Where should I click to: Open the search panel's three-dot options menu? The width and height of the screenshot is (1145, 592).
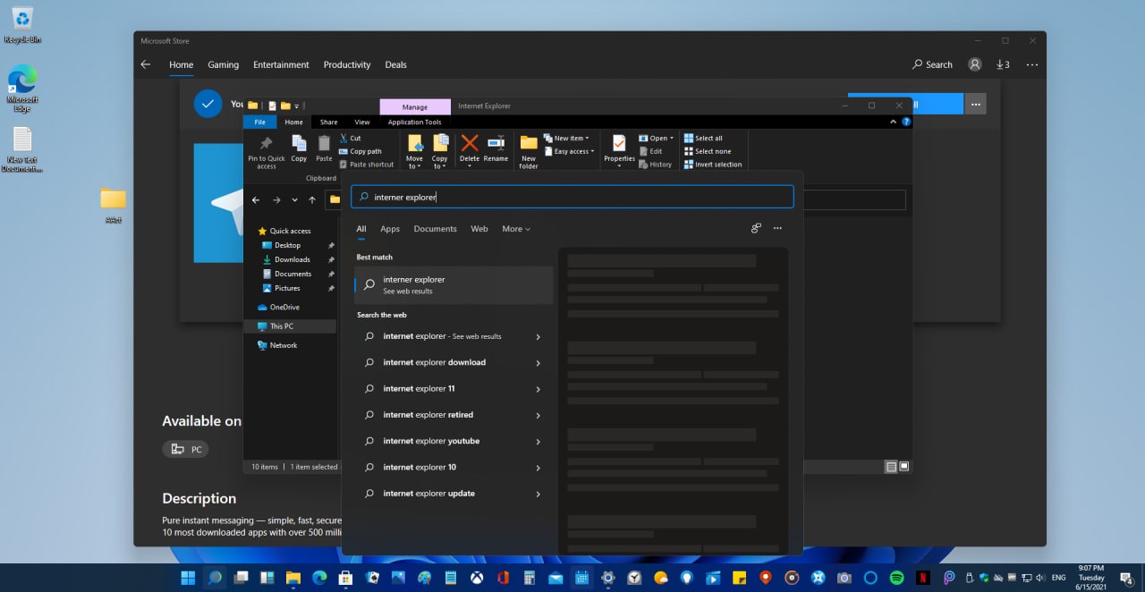click(x=777, y=229)
